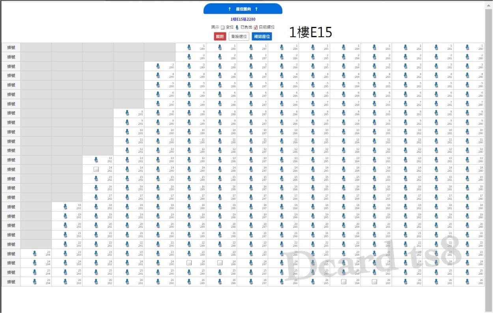
Task: Confirm seats with the 確認座位 button
Action: coord(262,37)
